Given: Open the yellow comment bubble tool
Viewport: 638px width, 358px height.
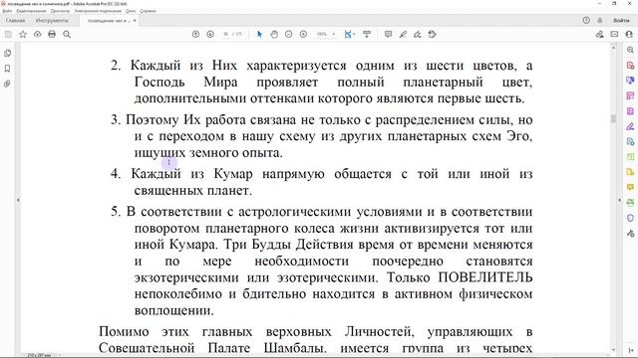Looking at the screenshot, I should (630, 187).
